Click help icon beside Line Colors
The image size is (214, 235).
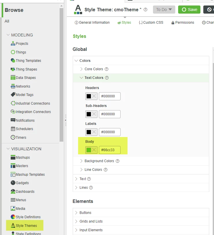tap(106, 170)
